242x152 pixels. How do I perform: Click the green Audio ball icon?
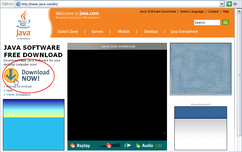point(138,145)
